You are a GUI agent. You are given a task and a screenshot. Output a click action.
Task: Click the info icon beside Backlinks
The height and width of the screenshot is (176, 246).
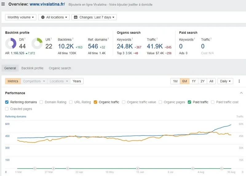(73, 38)
